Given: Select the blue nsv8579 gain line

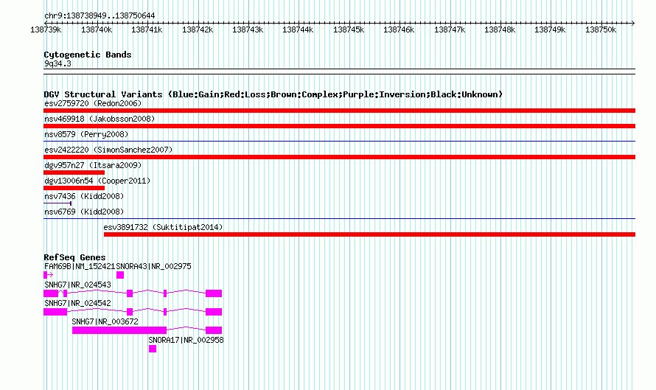Looking at the screenshot, I should [x=339, y=142].
